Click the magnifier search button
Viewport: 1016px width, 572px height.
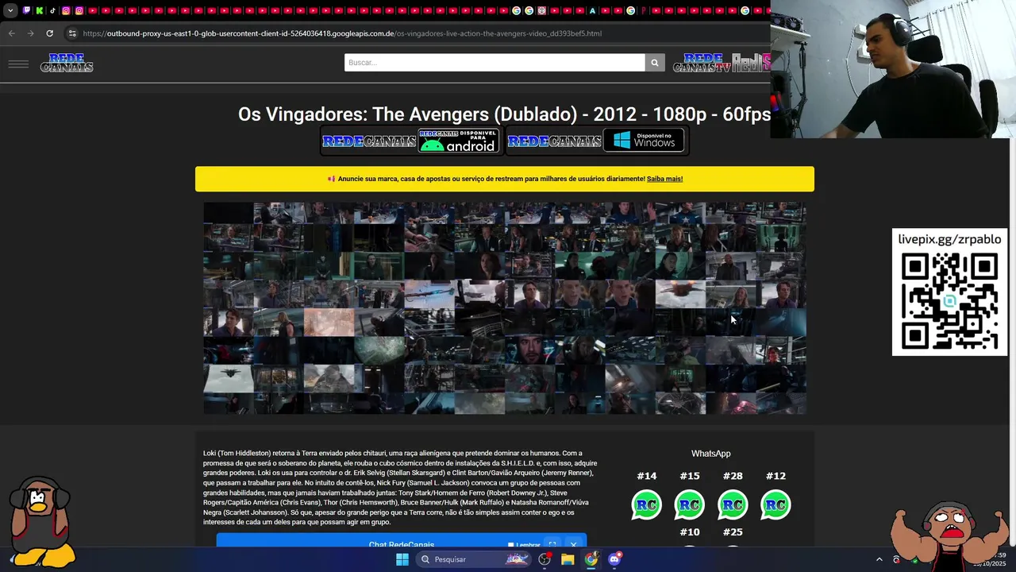point(655,63)
